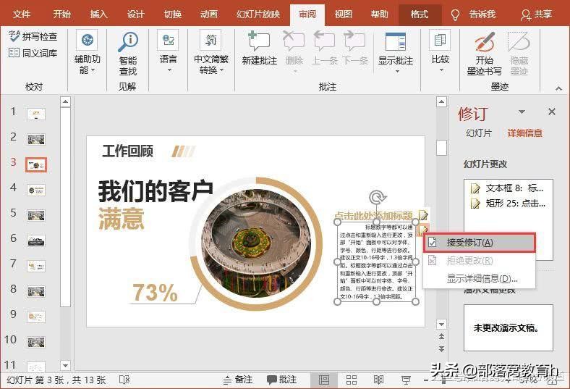This screenshot has height=389, width=570.
Task: Close the Revisions (修订) pane
Action: tap(551, 112)
